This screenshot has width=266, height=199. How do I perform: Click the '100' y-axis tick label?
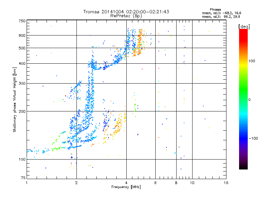tap(22, 159)
